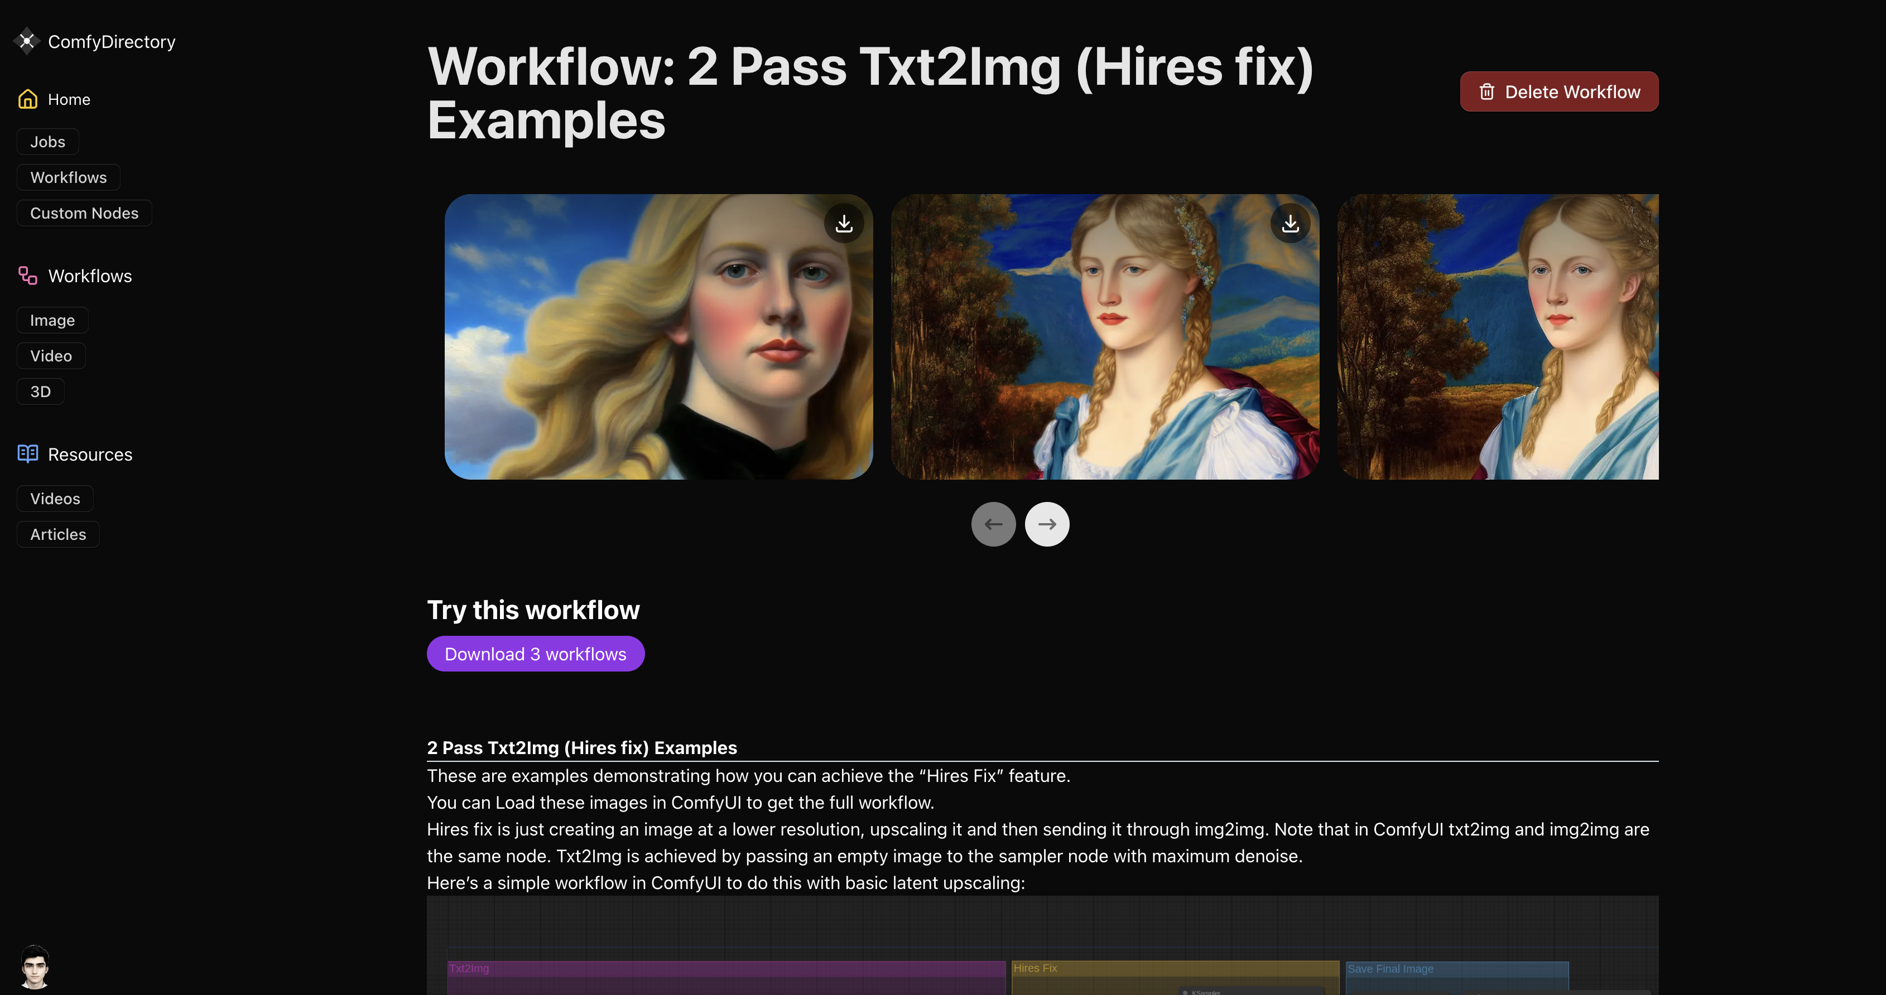The height and width of the screenshot is (995, 1886).
Task: Open the user profile avatar
Action: coord(35,966)
